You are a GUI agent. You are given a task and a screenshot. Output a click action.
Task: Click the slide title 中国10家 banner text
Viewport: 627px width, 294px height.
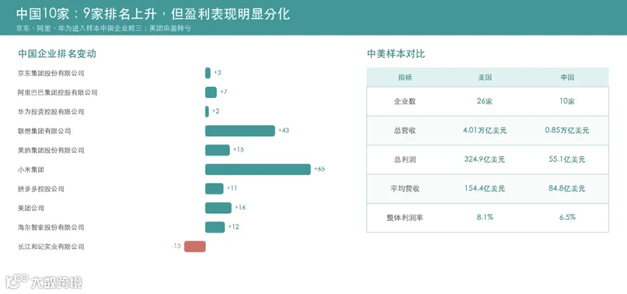[153, 14]
